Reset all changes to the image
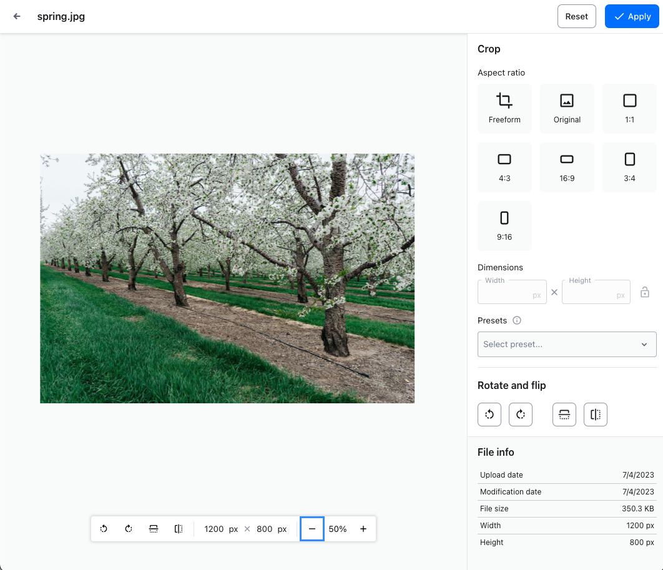The width and height of the screenshot is (663, 570). point(576,16)
